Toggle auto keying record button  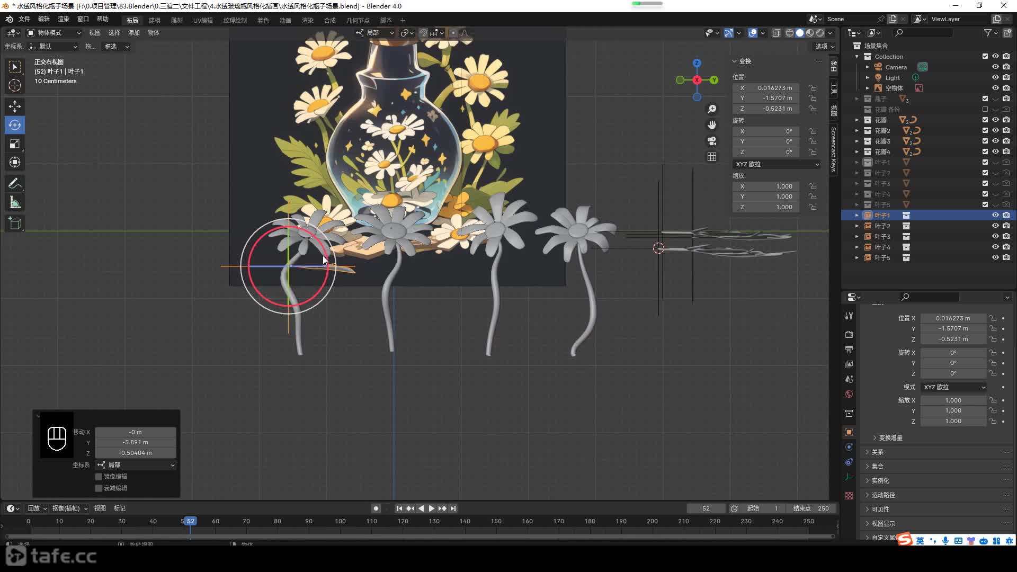point(376,508)
